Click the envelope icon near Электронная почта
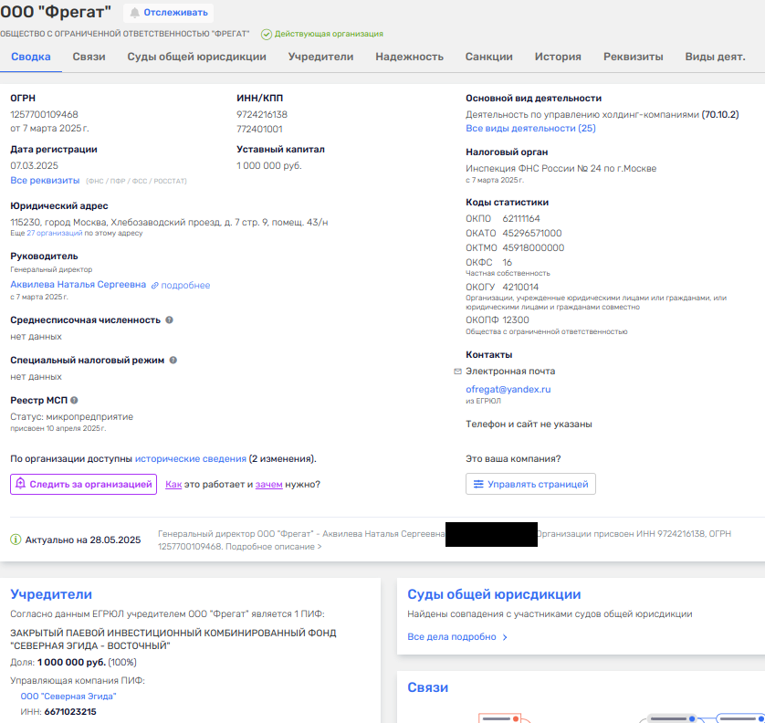 coord(457,372)
